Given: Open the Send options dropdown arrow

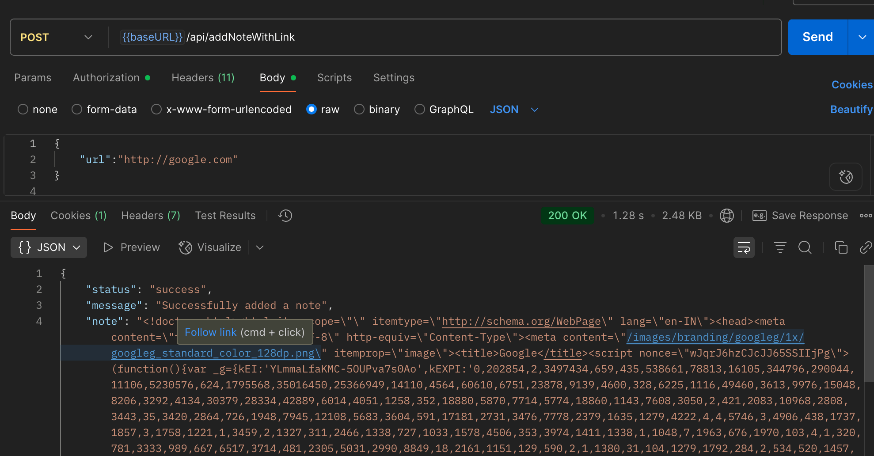Looking at the screenshot, I should point(862,37).
